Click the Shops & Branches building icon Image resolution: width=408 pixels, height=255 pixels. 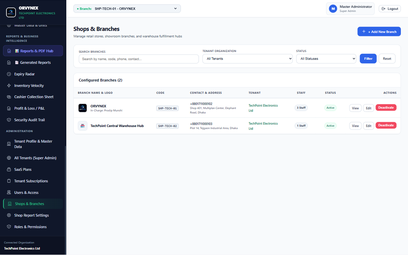(10, 204)
